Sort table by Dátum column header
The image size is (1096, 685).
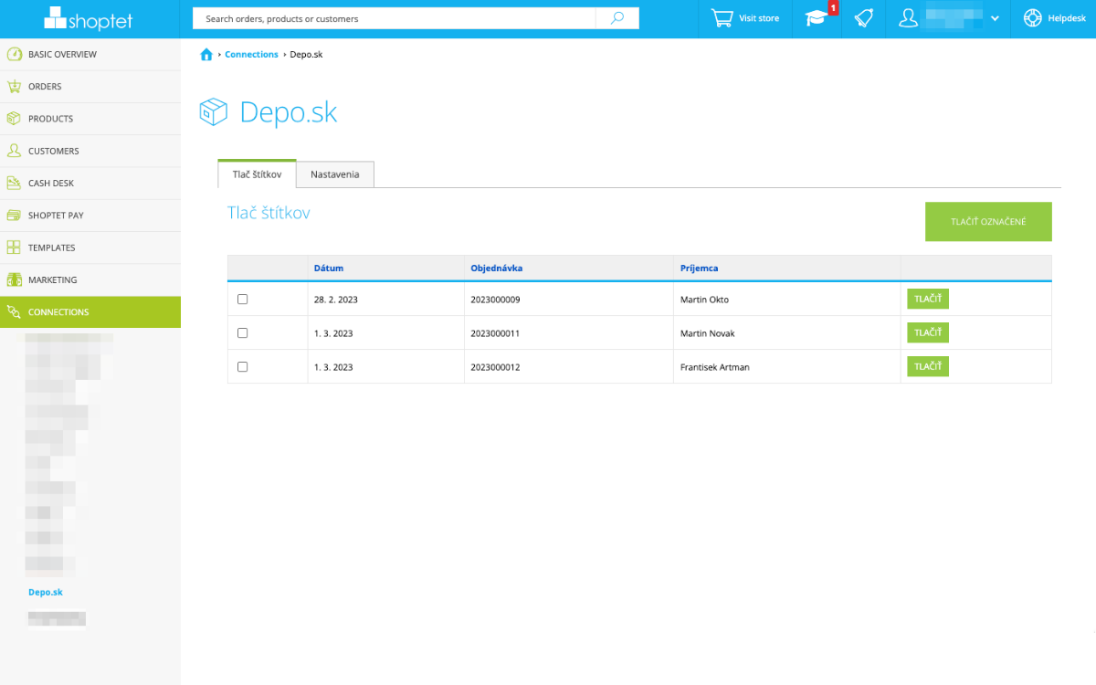pyautogui.click(x=329, y=269)
